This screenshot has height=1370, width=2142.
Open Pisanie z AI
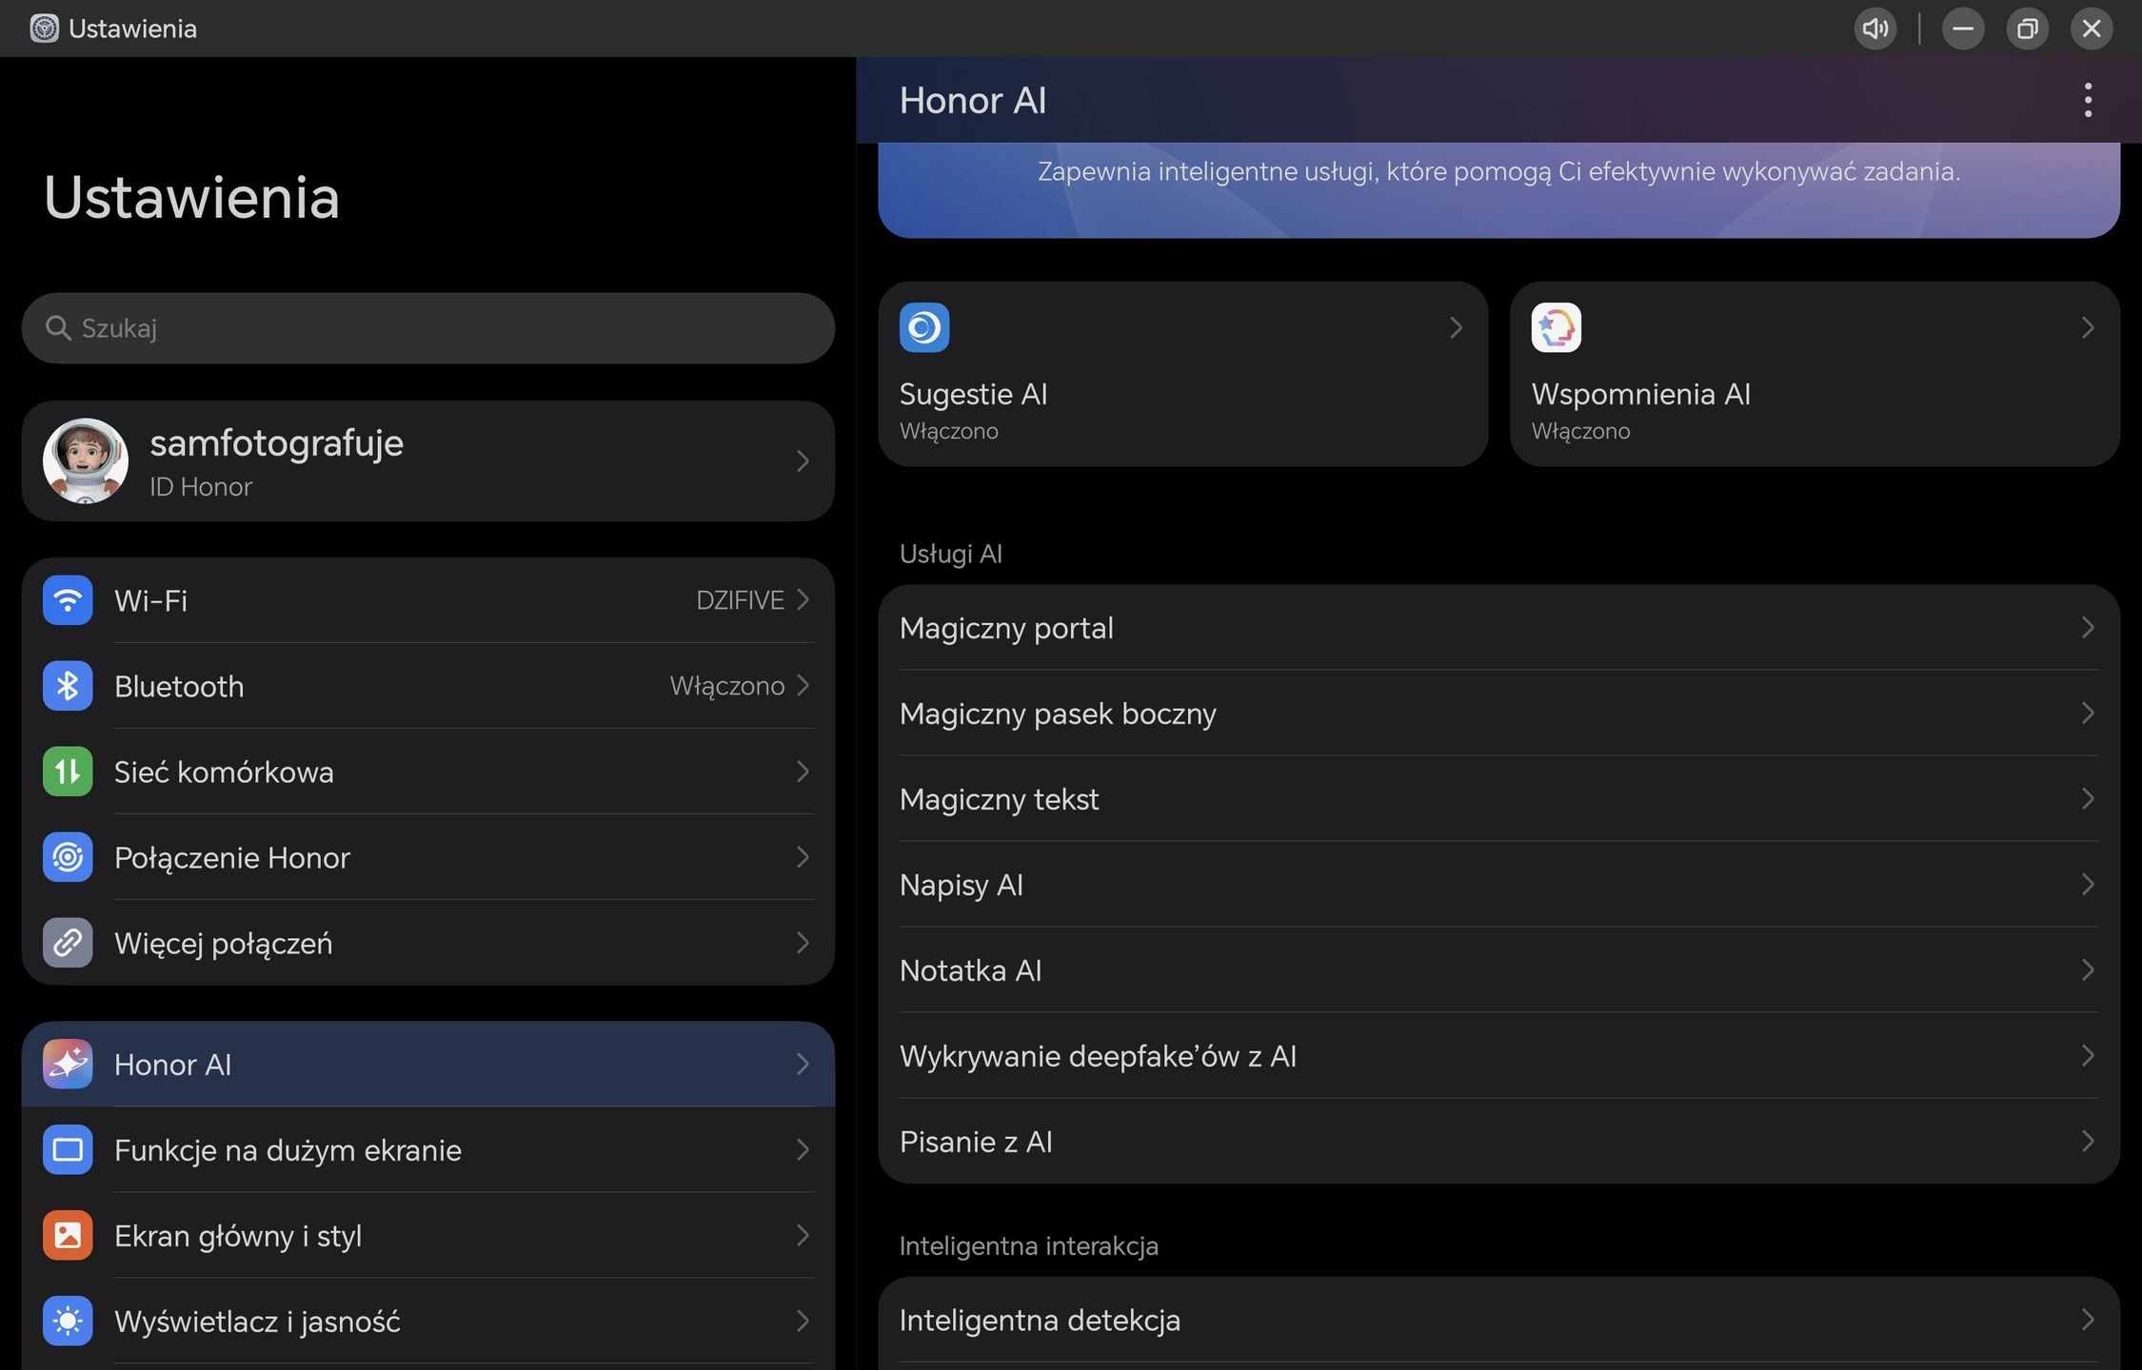[x=1499, y=1142]
